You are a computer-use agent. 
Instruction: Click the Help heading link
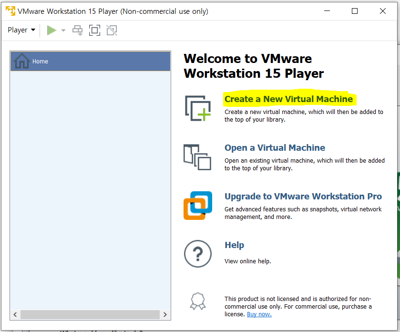click(234, 245)
